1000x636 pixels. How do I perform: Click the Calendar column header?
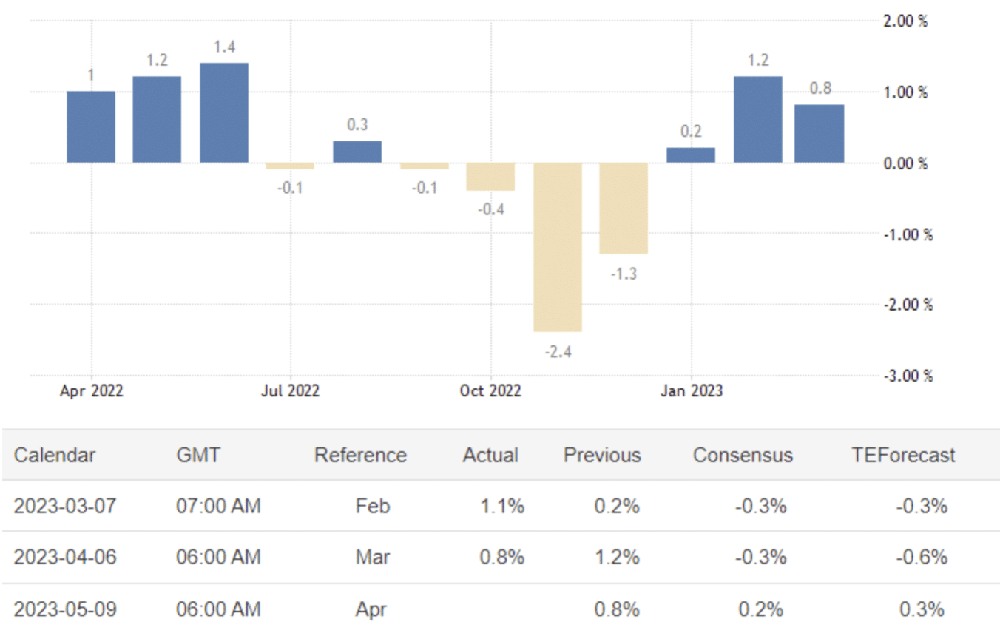[55, 455]
